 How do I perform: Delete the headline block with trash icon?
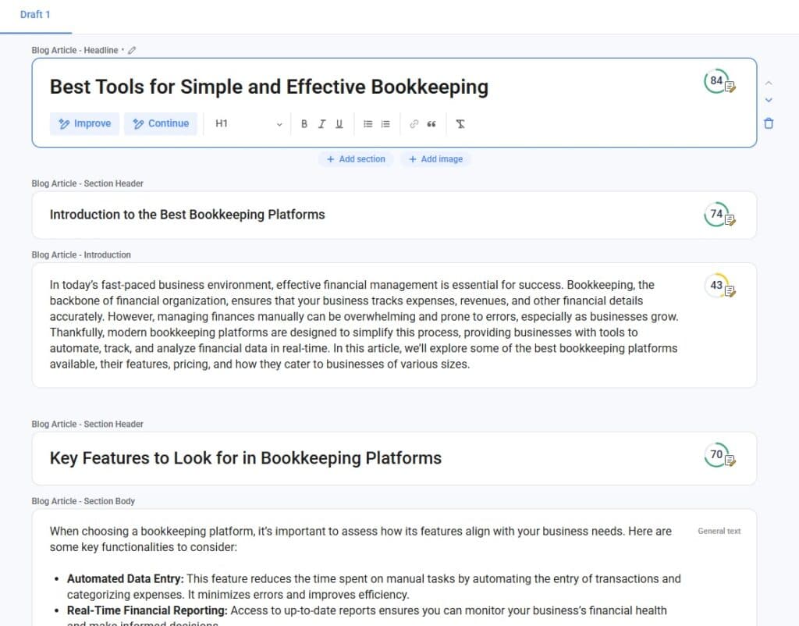pos(769,123)
